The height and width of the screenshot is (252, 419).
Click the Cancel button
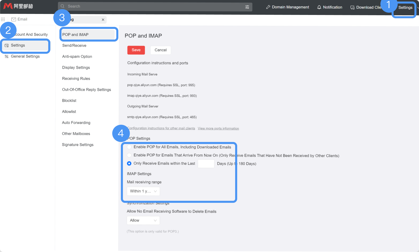(161, 50)
